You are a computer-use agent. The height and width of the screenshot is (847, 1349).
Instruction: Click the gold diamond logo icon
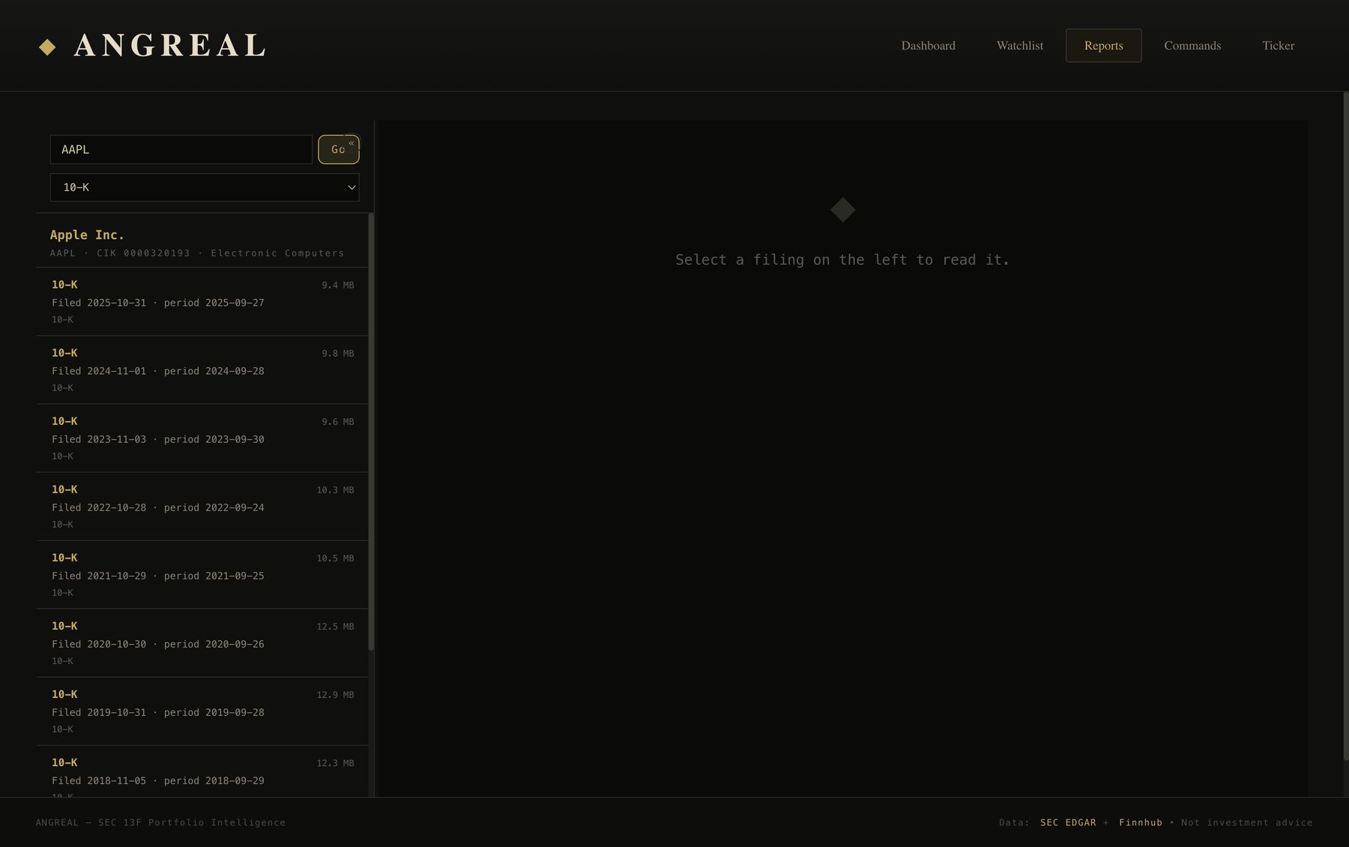(x=47, y=47)
